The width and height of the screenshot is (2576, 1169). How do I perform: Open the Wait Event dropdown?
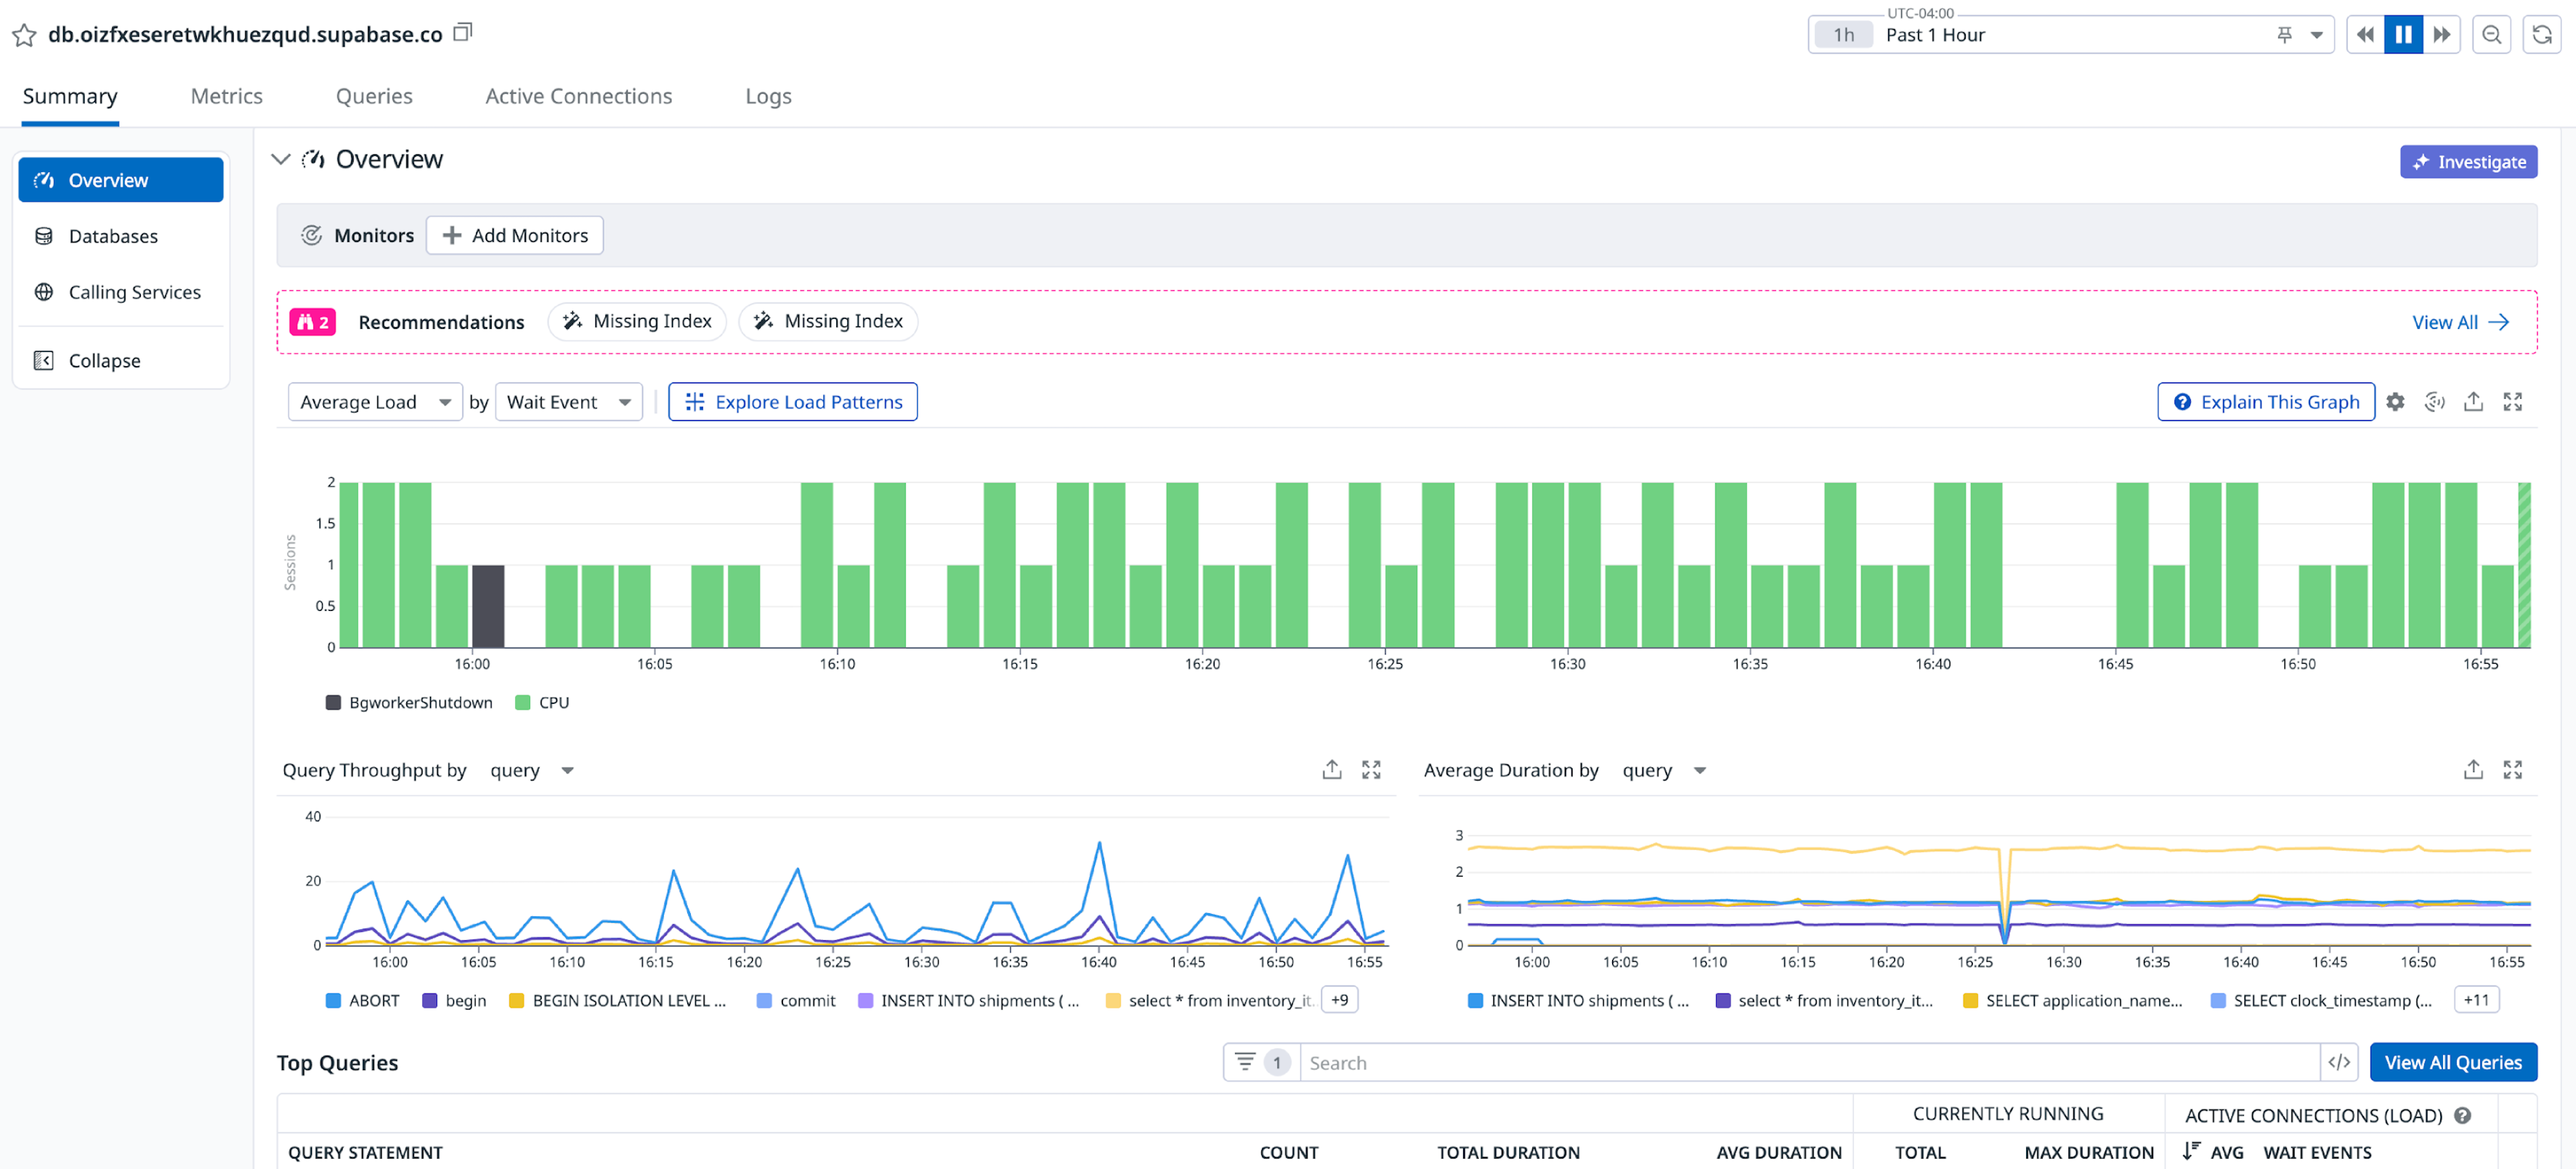click(x=569, y=402)
